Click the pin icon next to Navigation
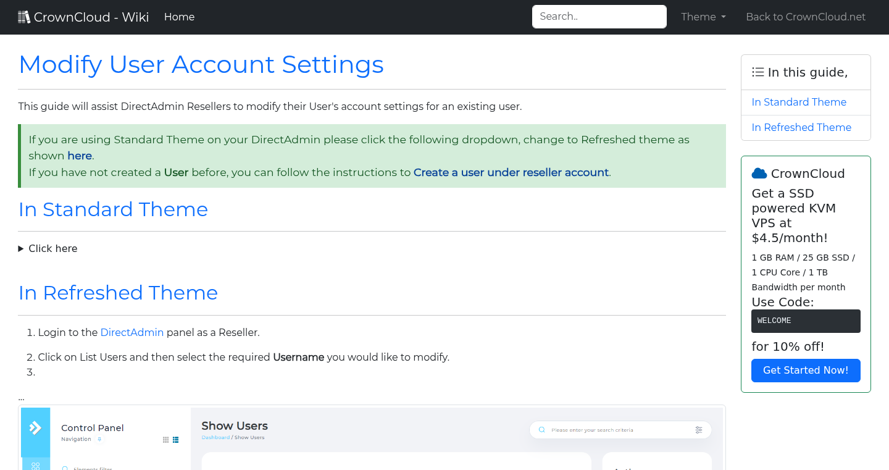 99,439
